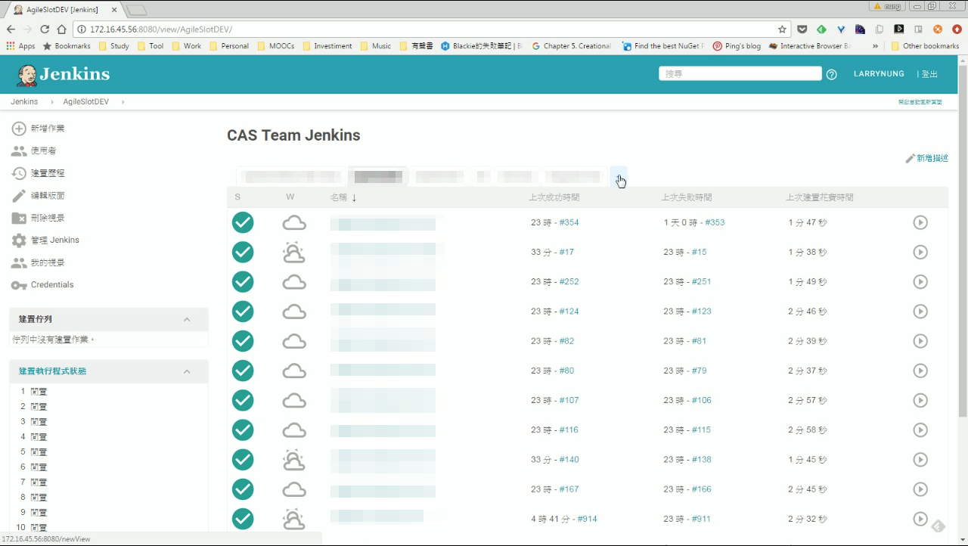Screen dimensions: 968x546
Task: Open the Credentials key icon
Action: (19, 285)
